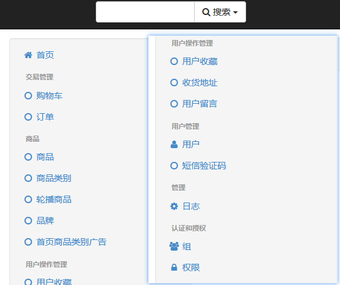This screenshot has height=285, width=340.
Task: Click the 管理 section heading
Action: coord(178,187)
